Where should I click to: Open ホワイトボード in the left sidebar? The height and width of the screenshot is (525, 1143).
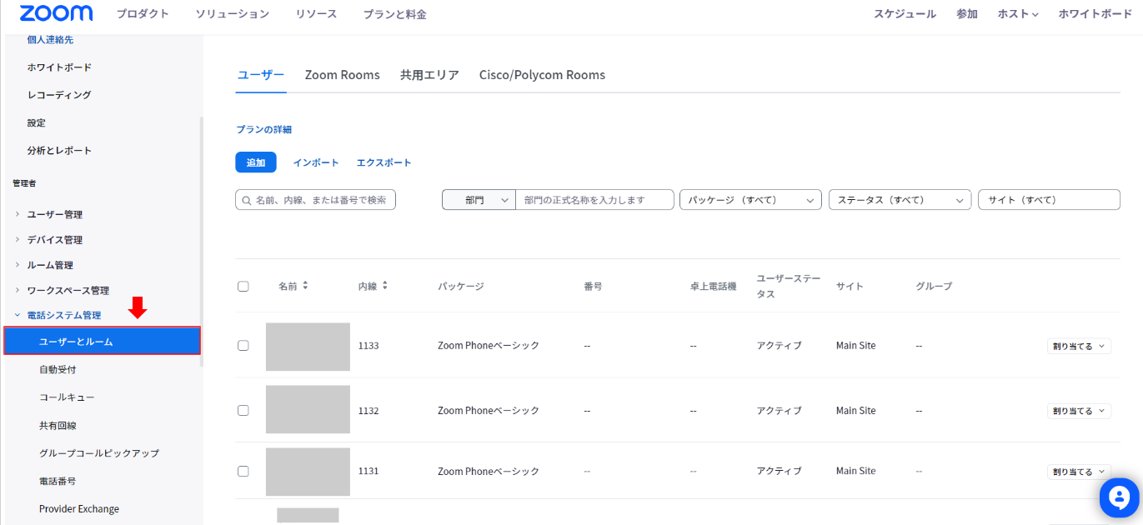point(59,67)
